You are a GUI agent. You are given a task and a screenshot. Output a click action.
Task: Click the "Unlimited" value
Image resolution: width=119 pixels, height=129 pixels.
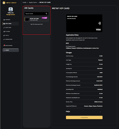click(x=100, y=89)
